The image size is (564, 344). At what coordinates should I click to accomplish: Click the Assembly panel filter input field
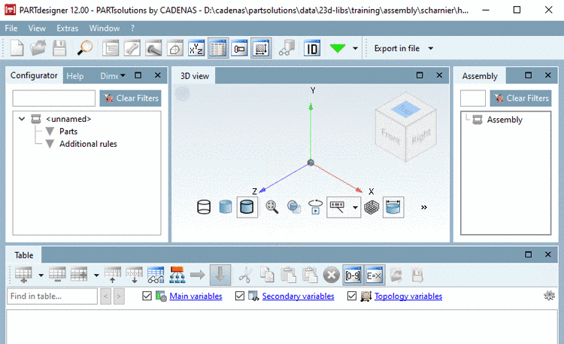473,98
